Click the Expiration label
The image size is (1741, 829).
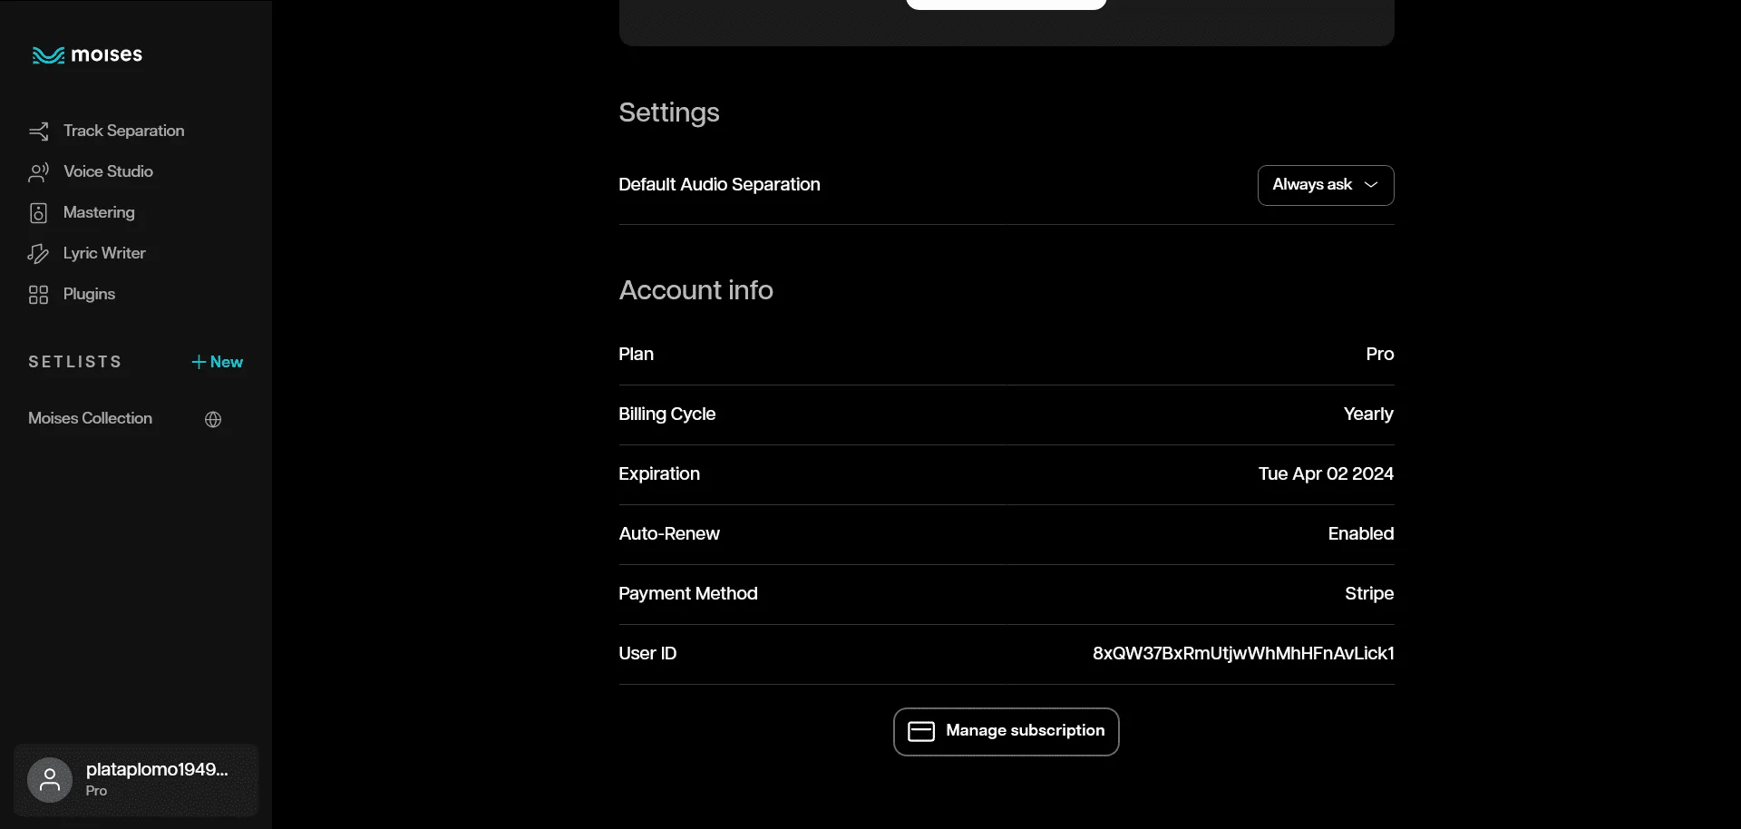tap(659, 474)
